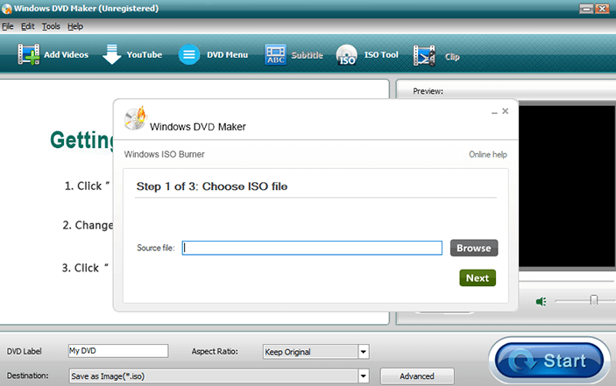Image resolution: width=616 pixels, height=386 pixels.
Task: Click the Browse button for source file
Action: [x=474, y=248]
